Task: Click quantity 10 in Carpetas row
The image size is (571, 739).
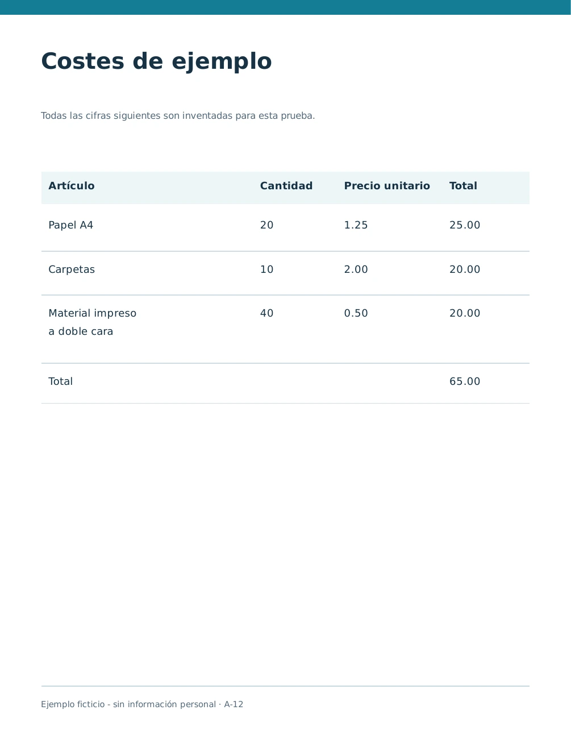Action: point(267,269)
